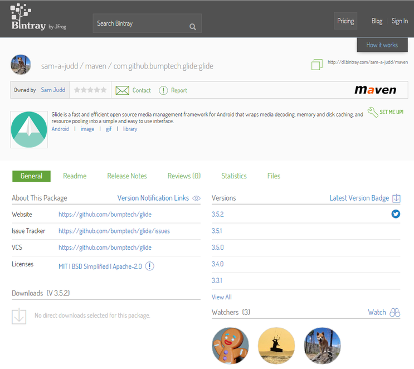Open the GitHub issues tracker link
The image size is (414, 369).
pos(114,231)
